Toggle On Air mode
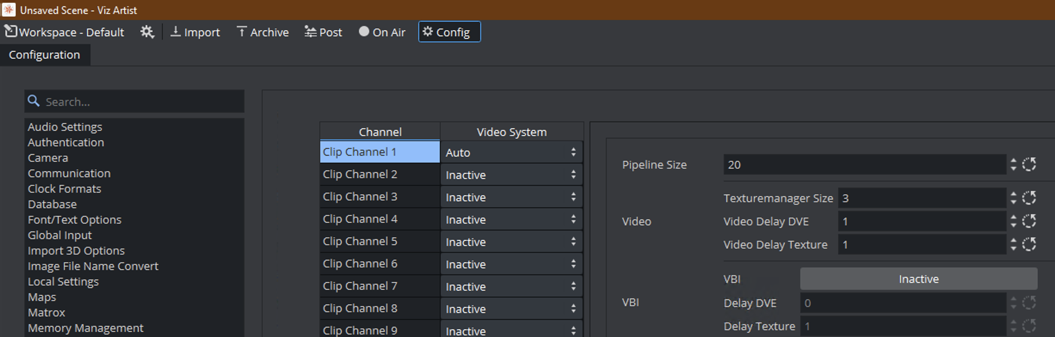 pyautogui.click(x=382, y=32)
